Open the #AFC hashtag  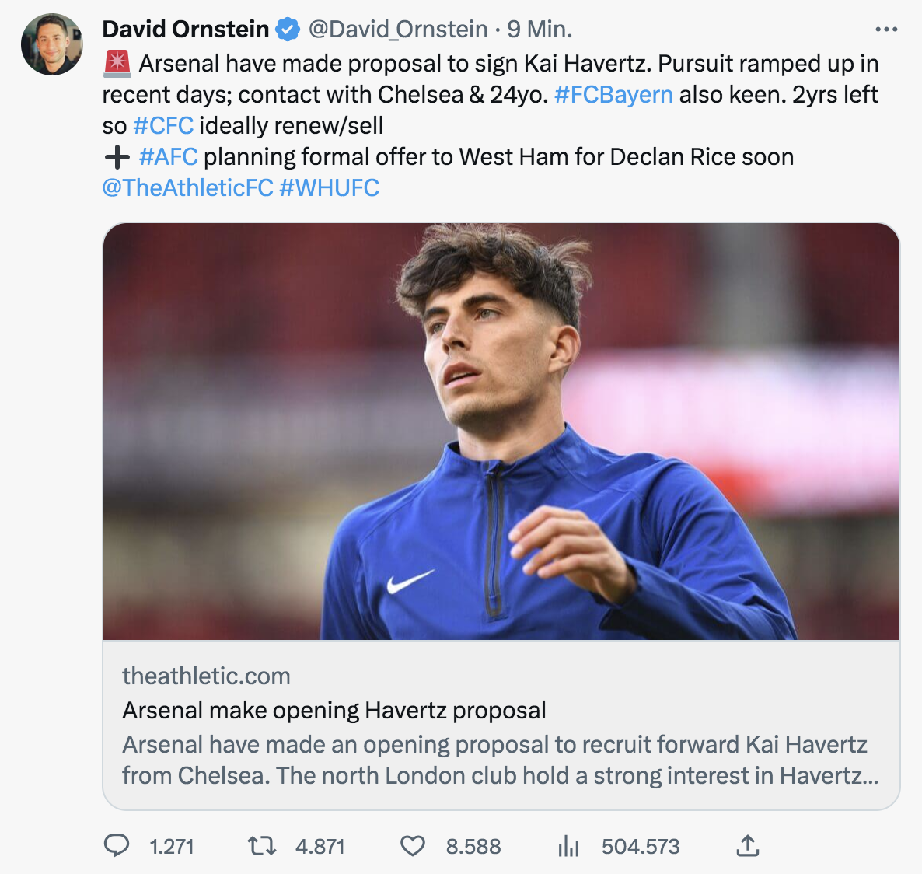(168, 157)
